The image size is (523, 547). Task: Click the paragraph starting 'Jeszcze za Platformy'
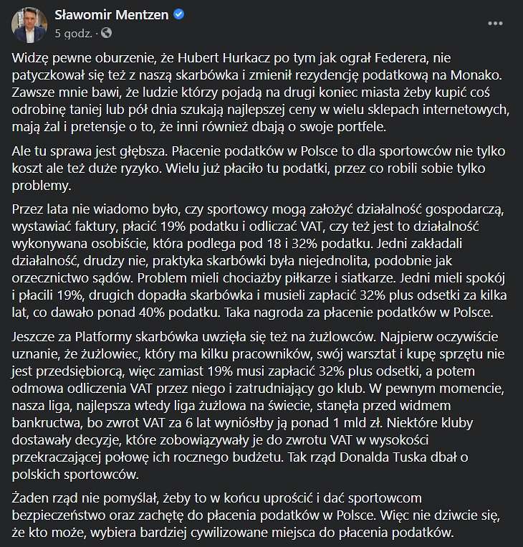pos(258,405)
